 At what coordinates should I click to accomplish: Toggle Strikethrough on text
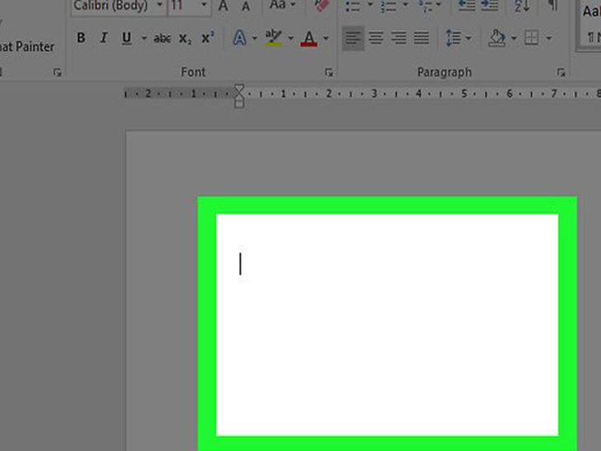click(x=162, y=38)
